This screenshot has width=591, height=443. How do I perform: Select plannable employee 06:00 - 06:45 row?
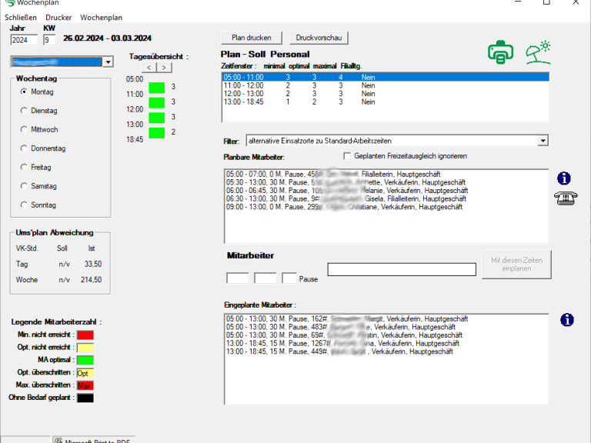coord(386,191)
